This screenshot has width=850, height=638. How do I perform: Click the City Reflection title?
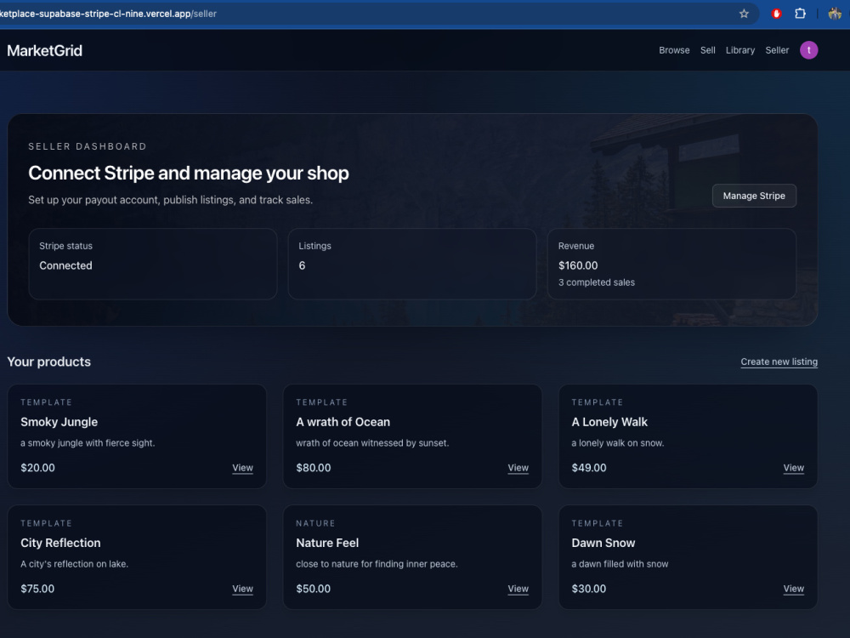[x=60, y=543]
